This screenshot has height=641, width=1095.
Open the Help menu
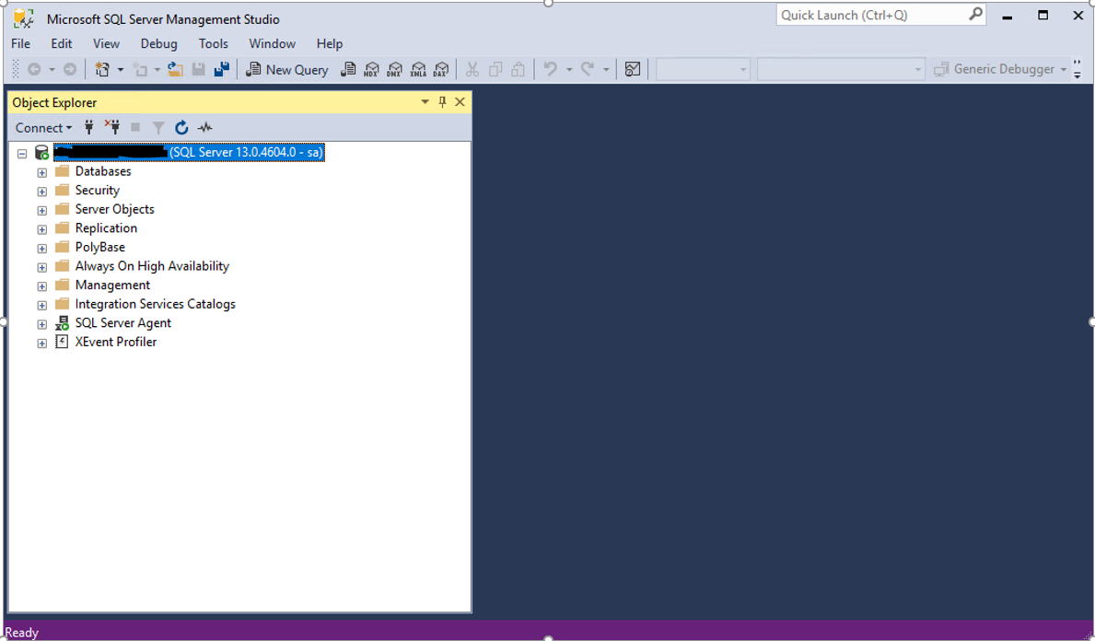pyautogui.click(x=330, y=43)
